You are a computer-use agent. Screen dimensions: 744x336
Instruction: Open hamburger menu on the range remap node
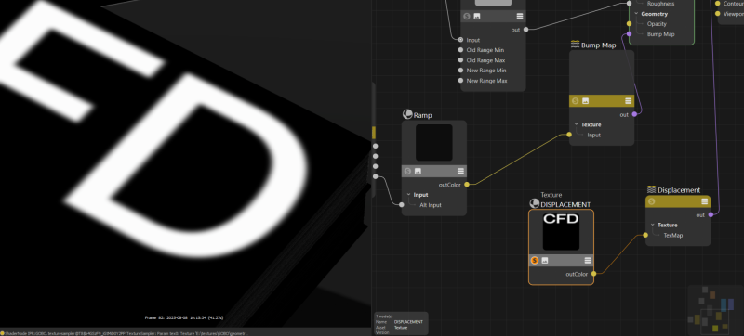click(520, 16)
